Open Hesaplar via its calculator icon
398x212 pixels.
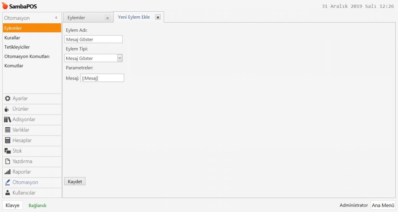click(7, 141)
